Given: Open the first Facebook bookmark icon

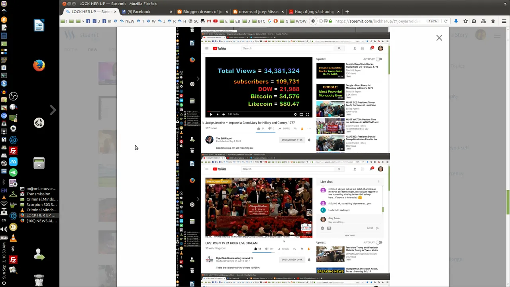Looking at the screenshot, I should (88, 21).
